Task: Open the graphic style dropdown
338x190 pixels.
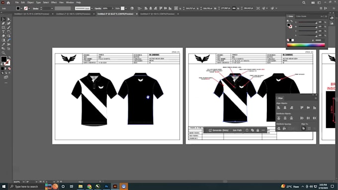Action: (x=126, y=8)
